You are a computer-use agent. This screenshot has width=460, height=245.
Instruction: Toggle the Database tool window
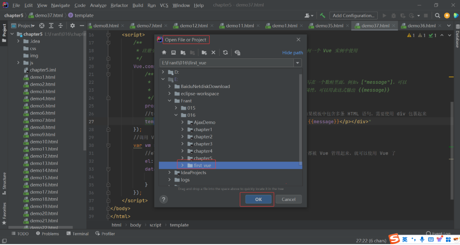click(457, 36)
